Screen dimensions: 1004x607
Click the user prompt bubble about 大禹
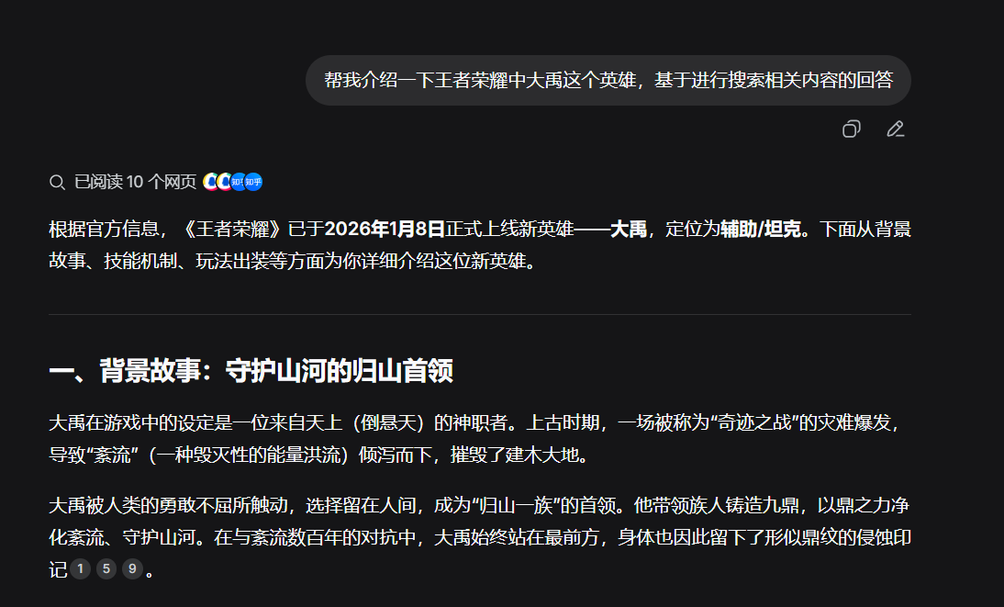[x=608, y=80]
